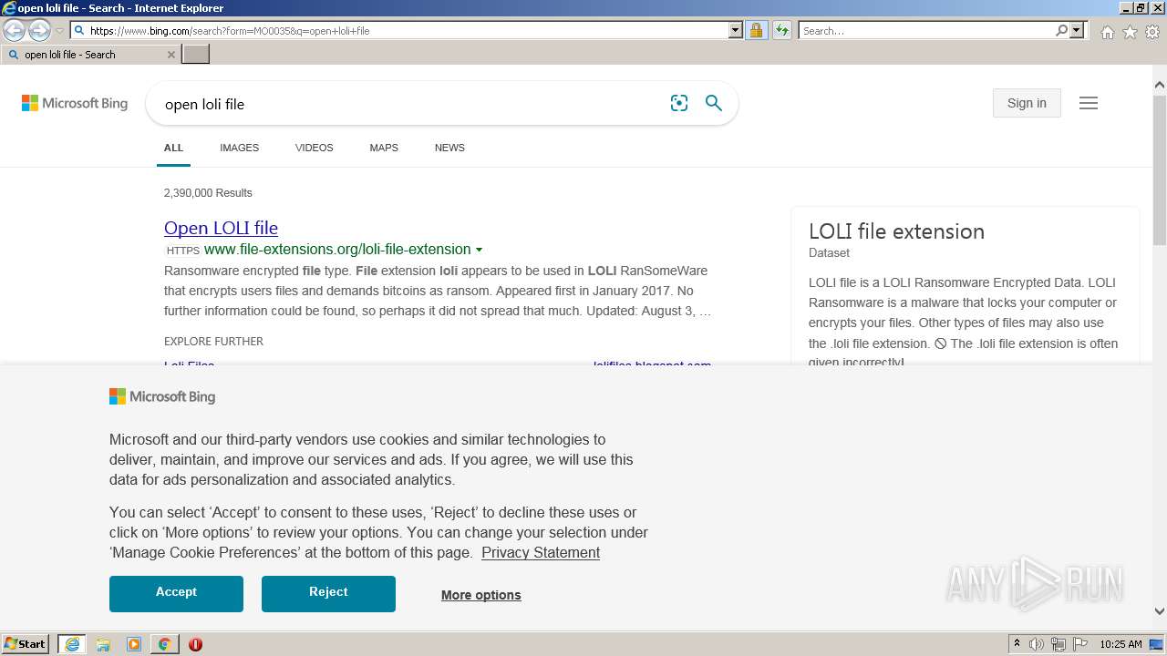
Task: Click the 10:25 AM clock
Action: click(1121, 644)
